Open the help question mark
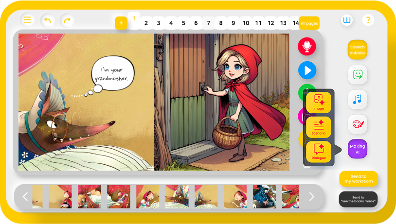 coord(368,20)
